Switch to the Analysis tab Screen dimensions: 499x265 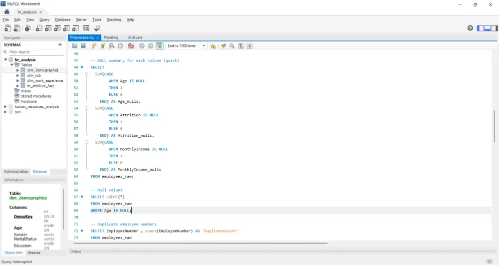[x=135, y=37]
